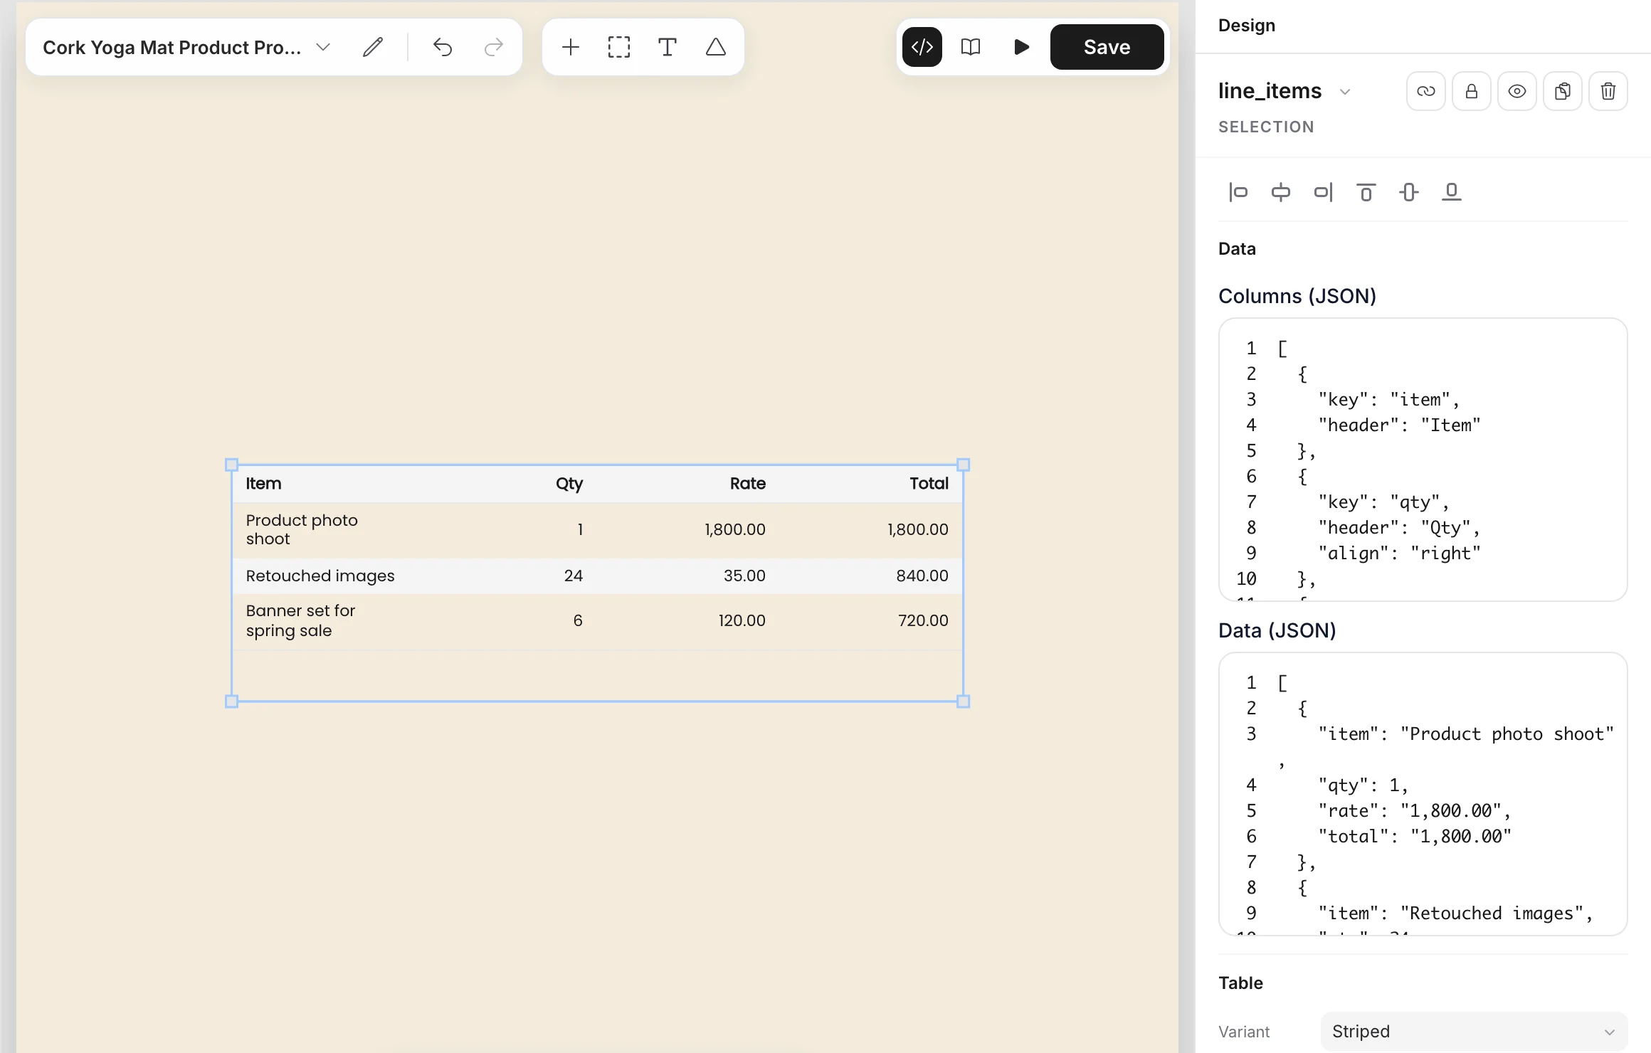Click the 'Product photo shoot' cell
This screenshot has width=1651, height=1053.
click(302, 529)
